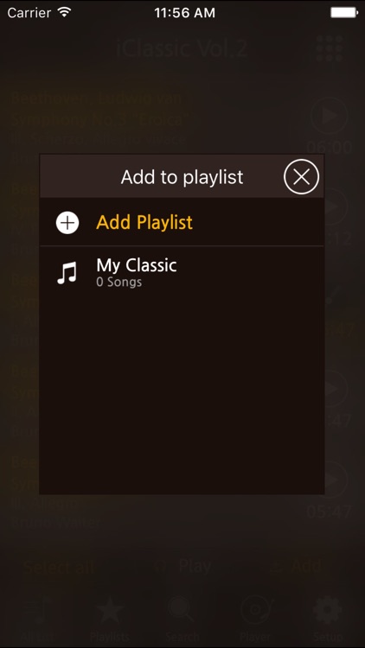Viewport: 365px width, 648px height.
Task: Open the Search magnifier tab
Action: click(182, 619)
